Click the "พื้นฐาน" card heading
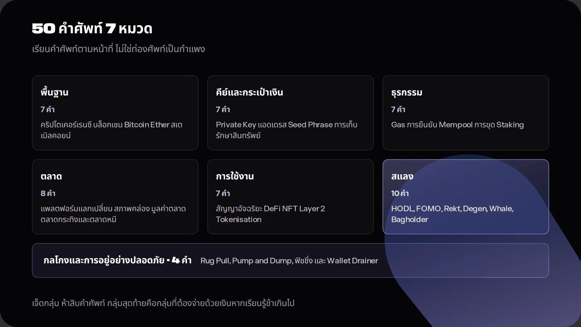581x327 pixels. pyautogui.click(x=54, y=93)
